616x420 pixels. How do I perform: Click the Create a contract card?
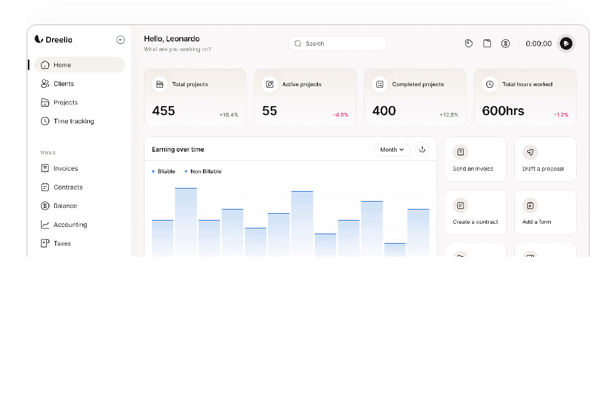point(476,212)
